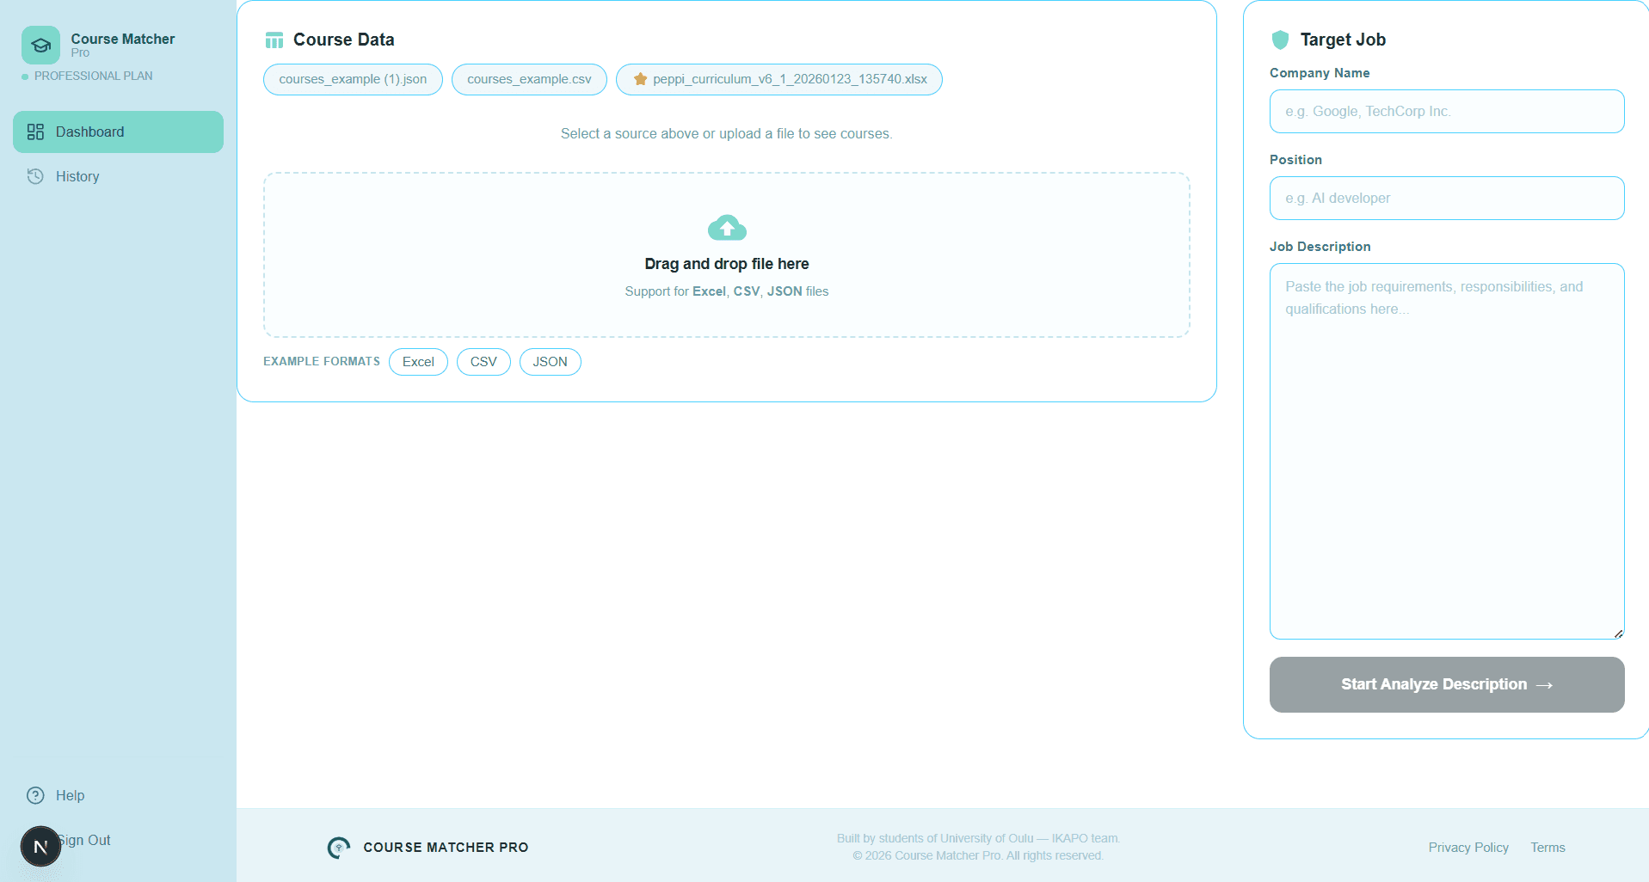The image size is (1649, 882).
Task: Click 'Support for Excel, CSV, JSON files' text
Action: pos(727,291)
